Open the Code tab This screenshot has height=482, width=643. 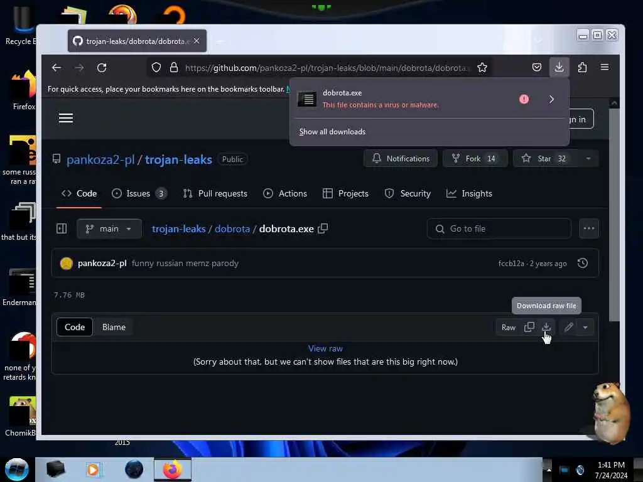tap(79, 193)
